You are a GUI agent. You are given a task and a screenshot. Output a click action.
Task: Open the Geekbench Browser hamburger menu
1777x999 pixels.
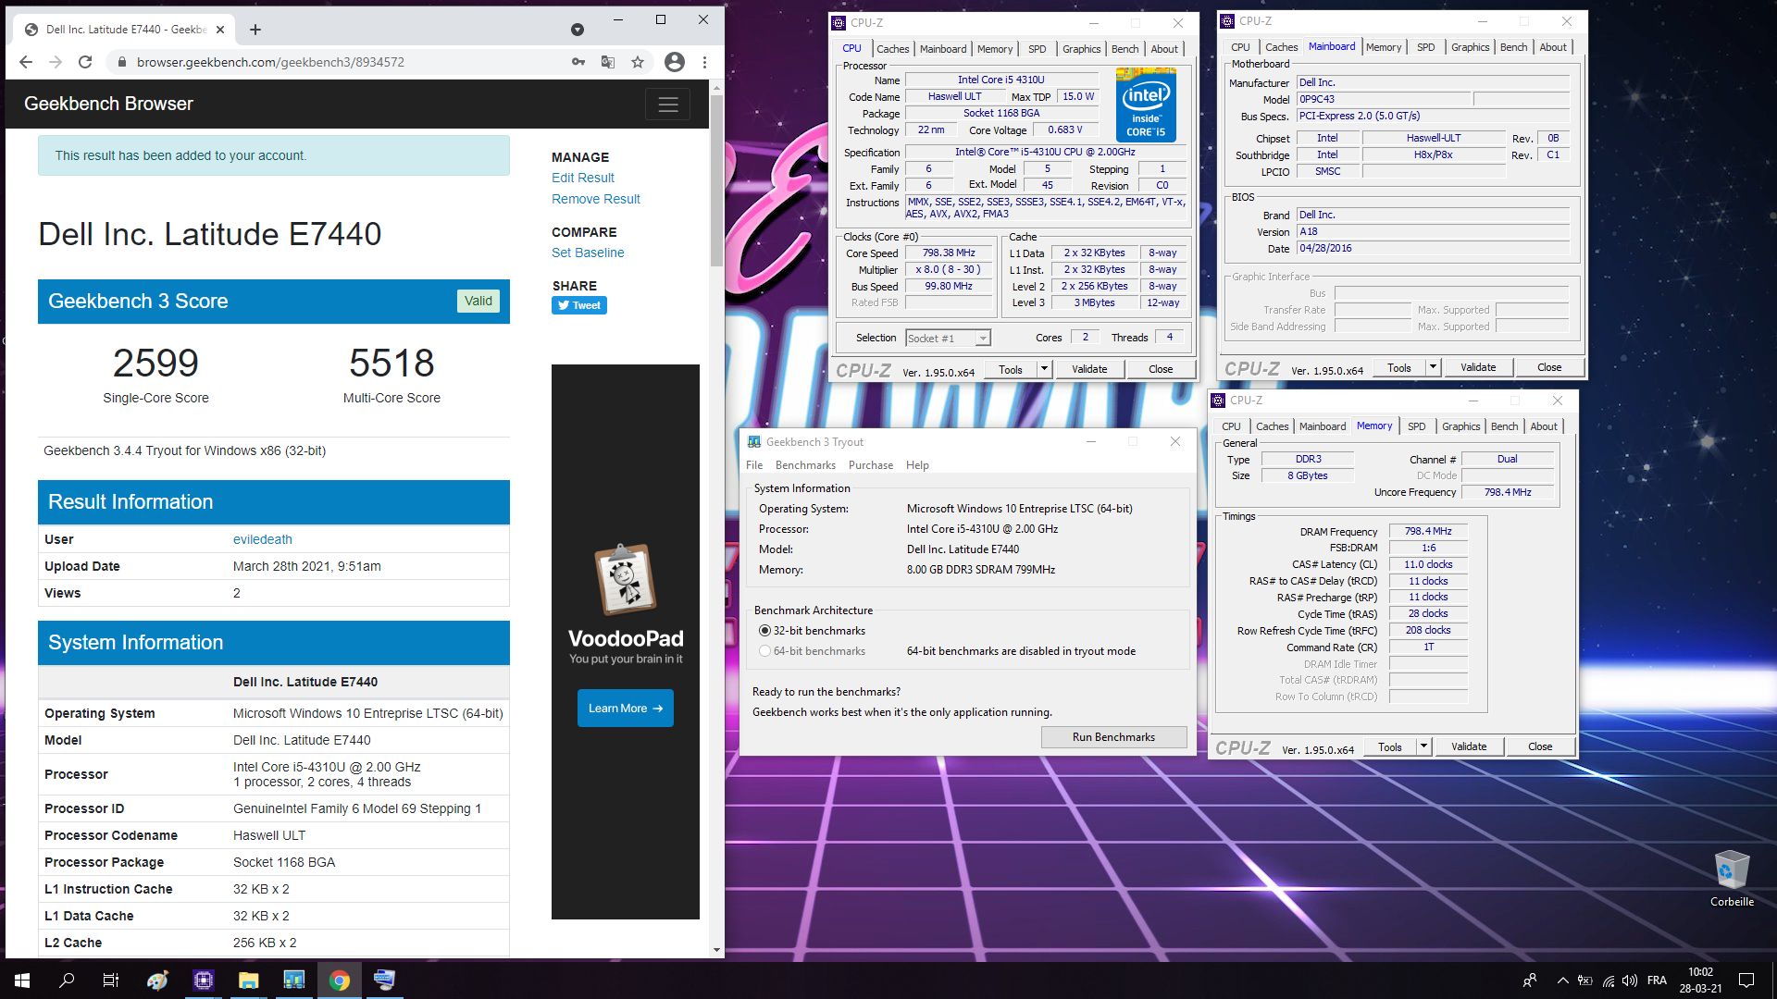point(667,105)
